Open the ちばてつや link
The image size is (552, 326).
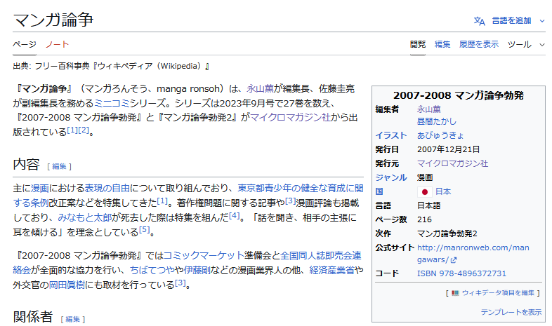coord(152,270)
